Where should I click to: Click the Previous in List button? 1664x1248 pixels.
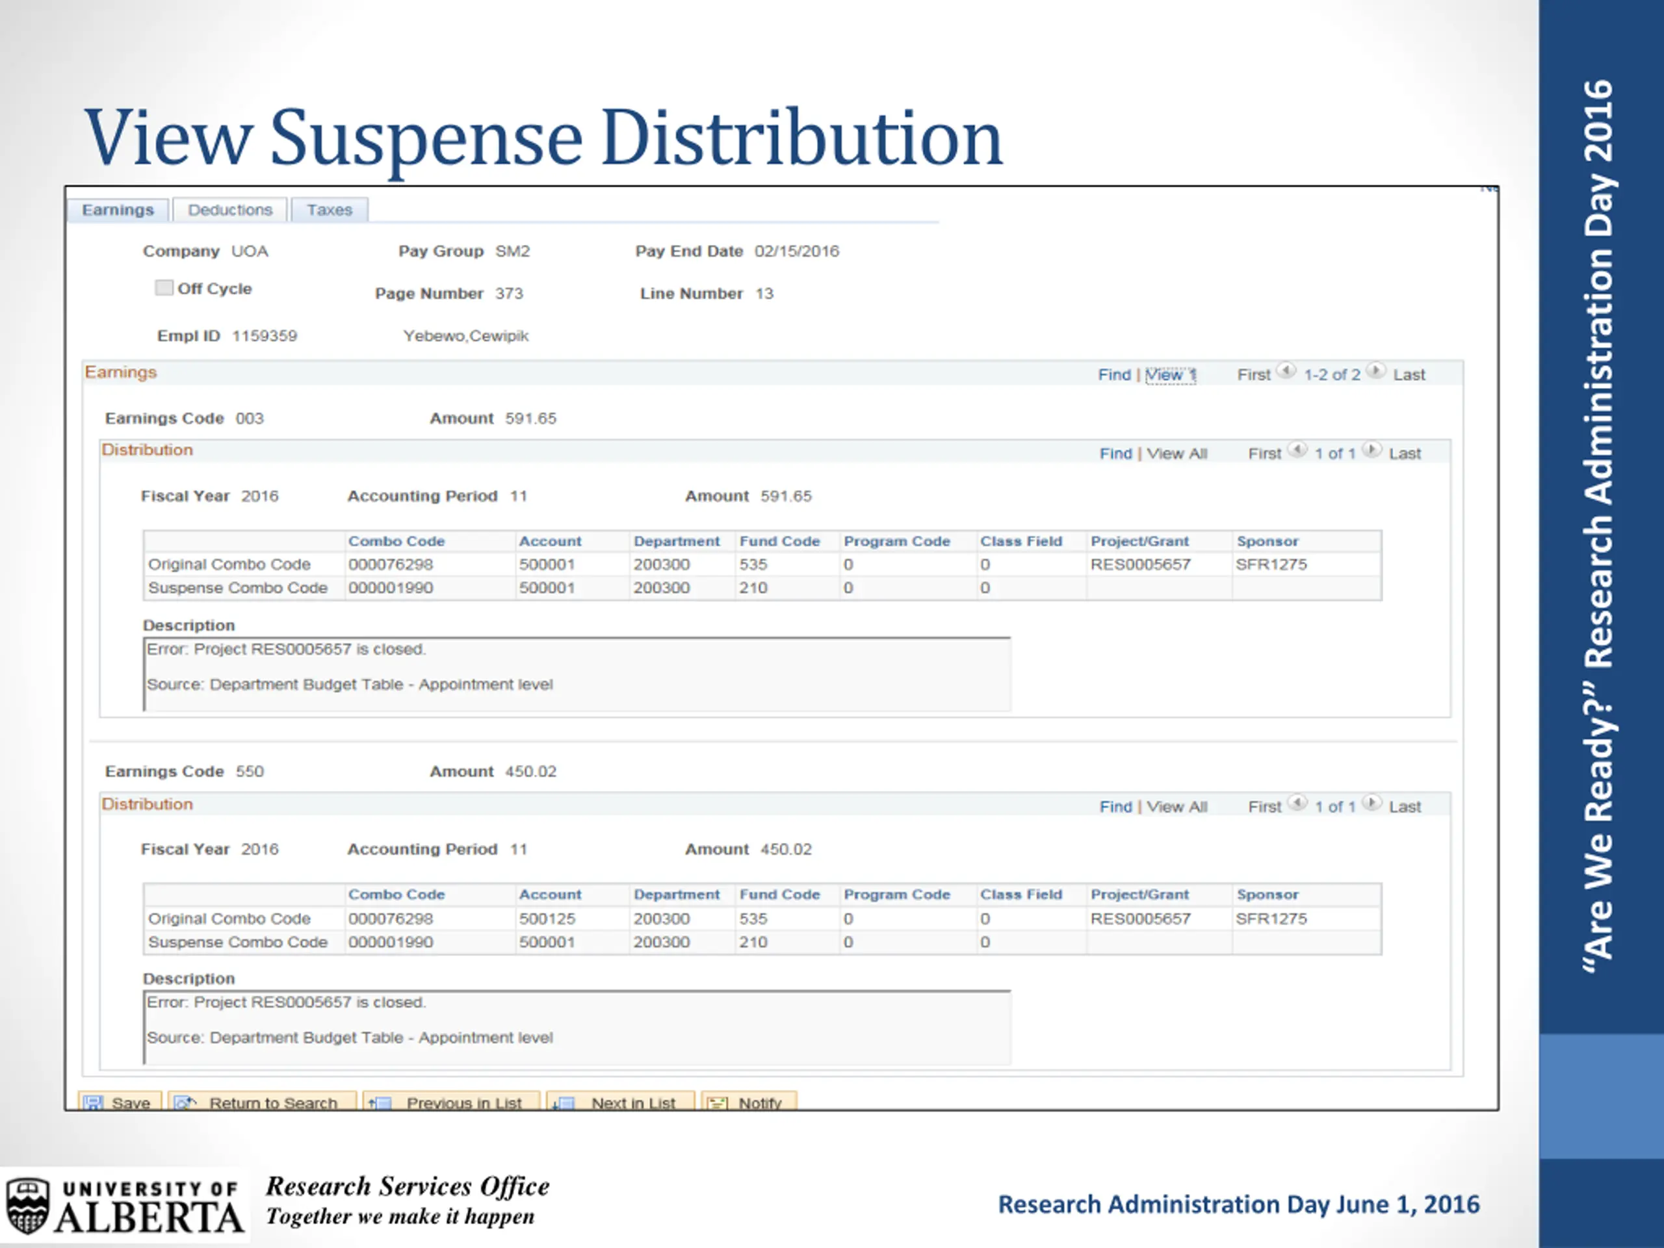(451, 1101)
